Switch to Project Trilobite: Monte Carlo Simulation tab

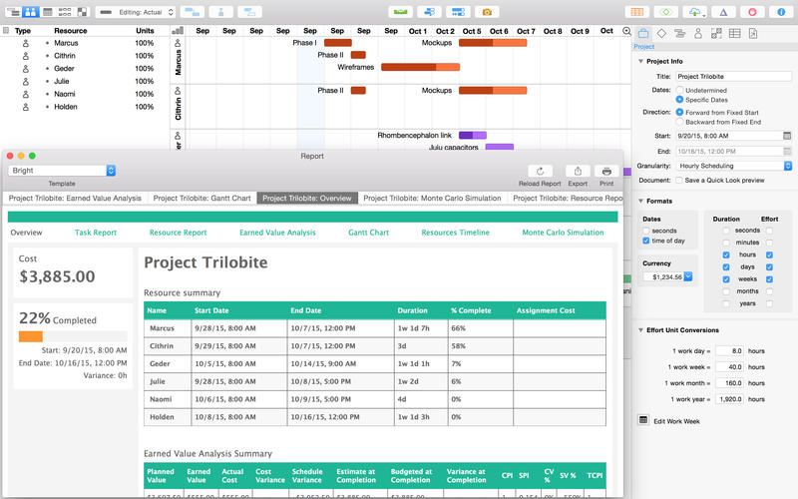[432, 199]
